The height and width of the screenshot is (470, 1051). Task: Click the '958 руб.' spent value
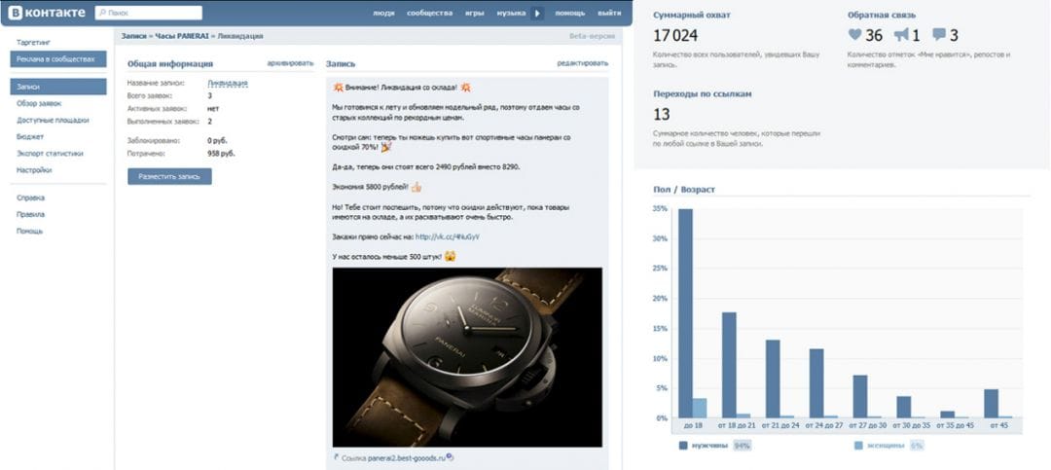pyautogui.click(x=221, y=154)
